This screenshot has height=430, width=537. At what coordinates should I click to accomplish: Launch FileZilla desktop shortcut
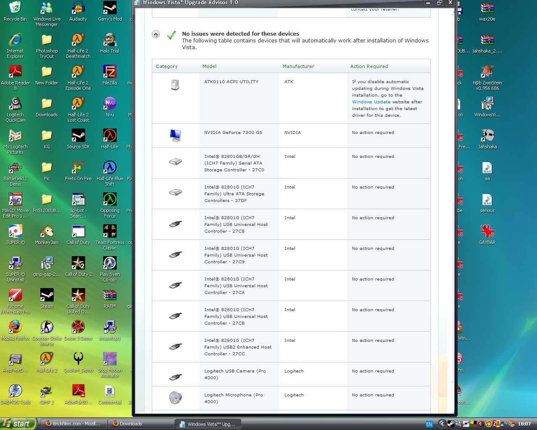pos(110,76)
